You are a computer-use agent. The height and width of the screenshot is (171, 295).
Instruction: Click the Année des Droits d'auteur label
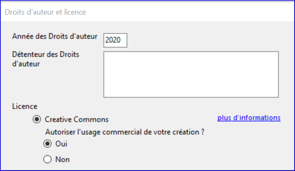tap(55, 36)
